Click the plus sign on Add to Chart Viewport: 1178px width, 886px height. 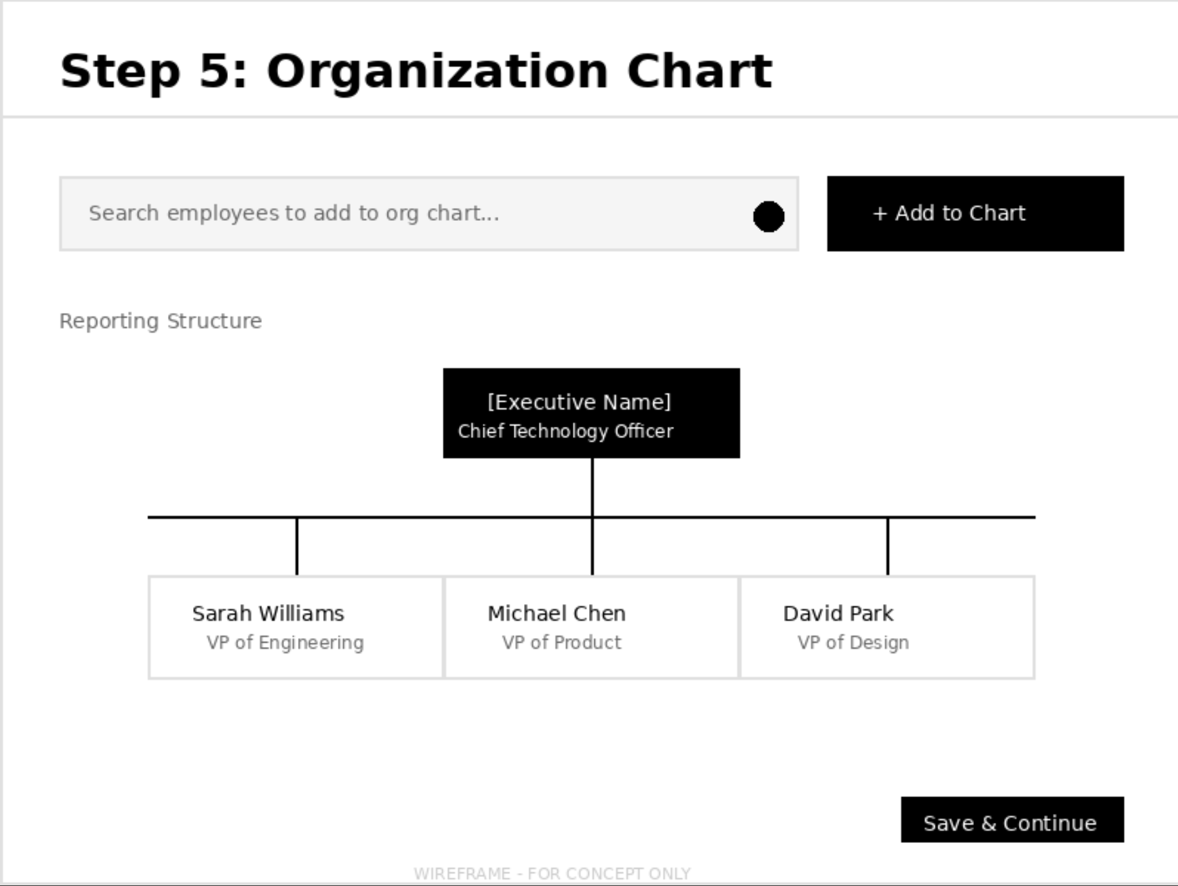coord(879,214)
